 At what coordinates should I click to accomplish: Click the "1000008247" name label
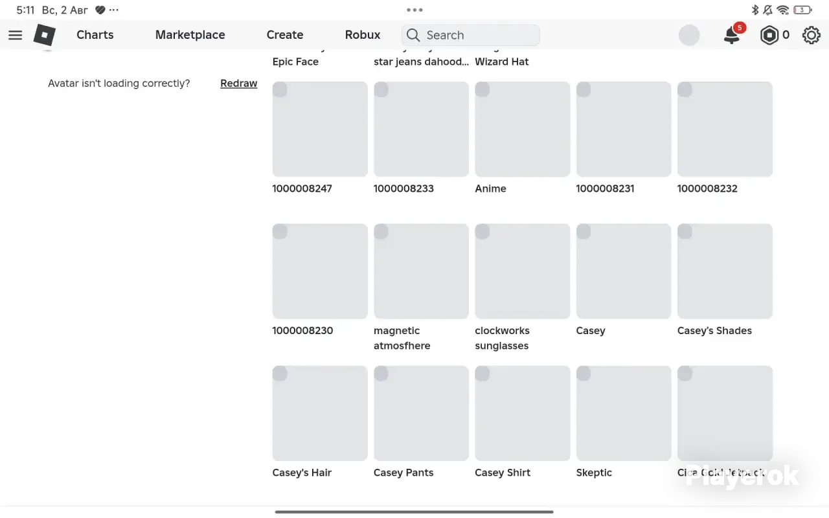(302, 188)
